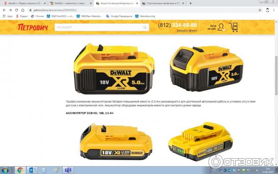Click the DeWalt 5.0Ah battery front image

114,69
